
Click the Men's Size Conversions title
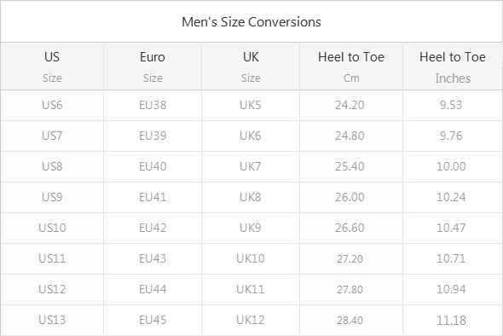(x=251, y=22)
